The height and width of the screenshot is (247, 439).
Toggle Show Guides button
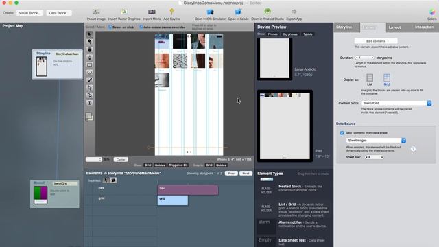tap(160, 165)
